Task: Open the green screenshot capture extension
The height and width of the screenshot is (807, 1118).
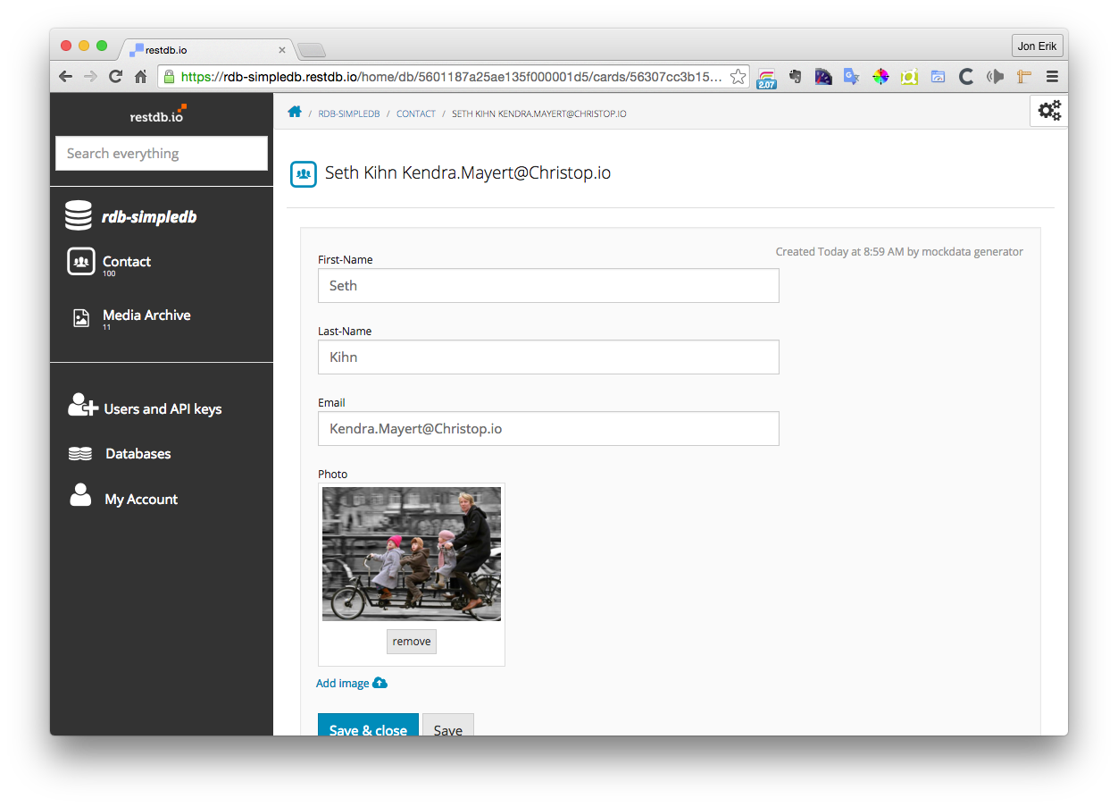Action: point(909,77)
